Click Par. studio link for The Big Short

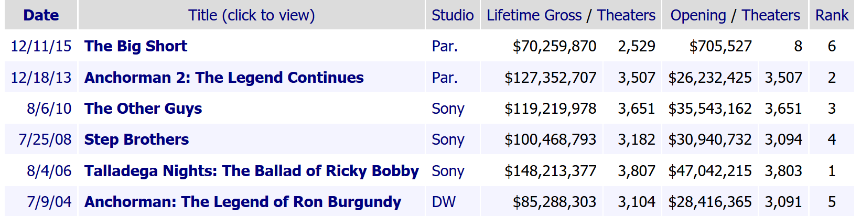(445, 46)
